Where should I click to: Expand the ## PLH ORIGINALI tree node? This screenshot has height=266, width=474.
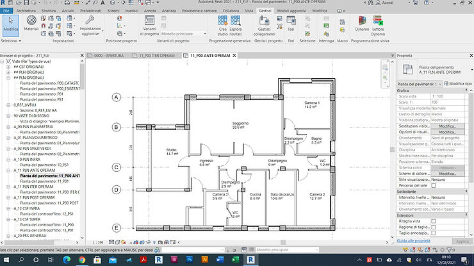(x=8, y=72)
